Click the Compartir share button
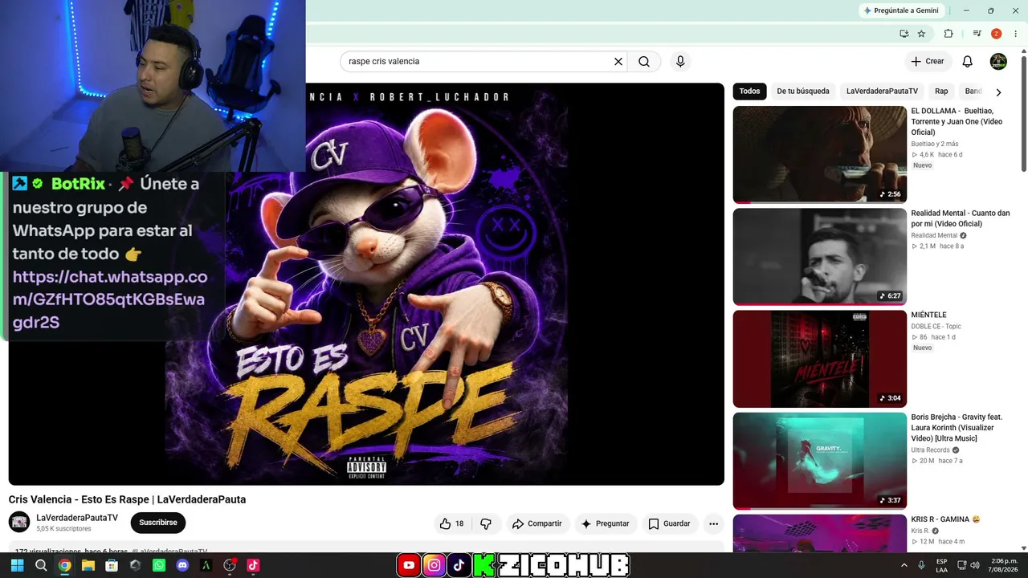This screenshot has height=578, width=1028. point(537,523)
